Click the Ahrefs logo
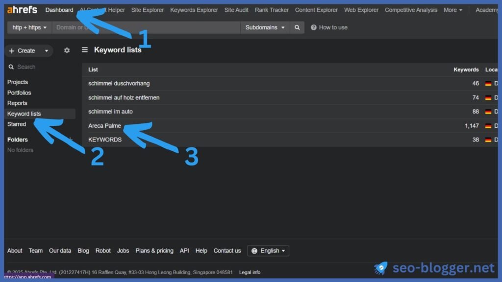The height and width of the screenshot is (282, 502). tap(22, 10)
